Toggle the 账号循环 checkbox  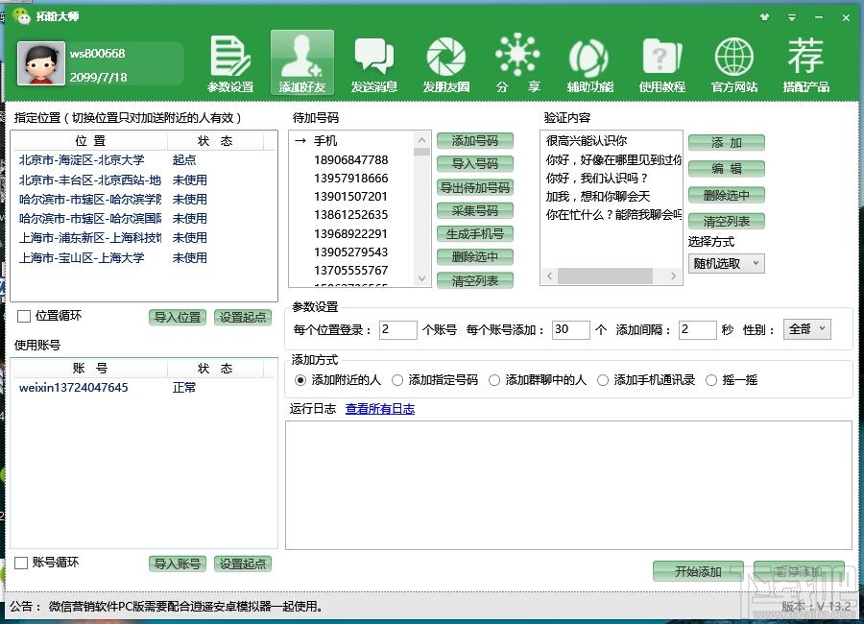pyautogui.click(x=21, y=563)
